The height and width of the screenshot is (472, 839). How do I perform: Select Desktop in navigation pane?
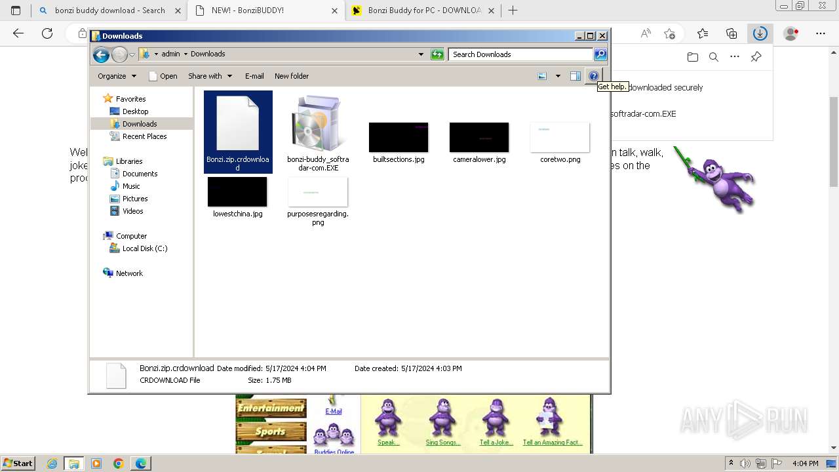coord(135,111)
